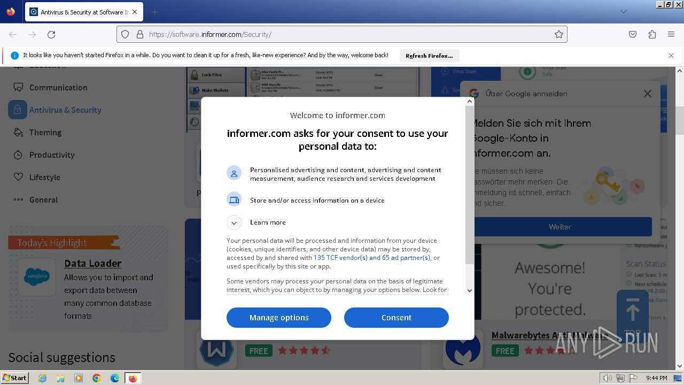
Task: Open Manage options in consent dialog
Action: (279, 318)
